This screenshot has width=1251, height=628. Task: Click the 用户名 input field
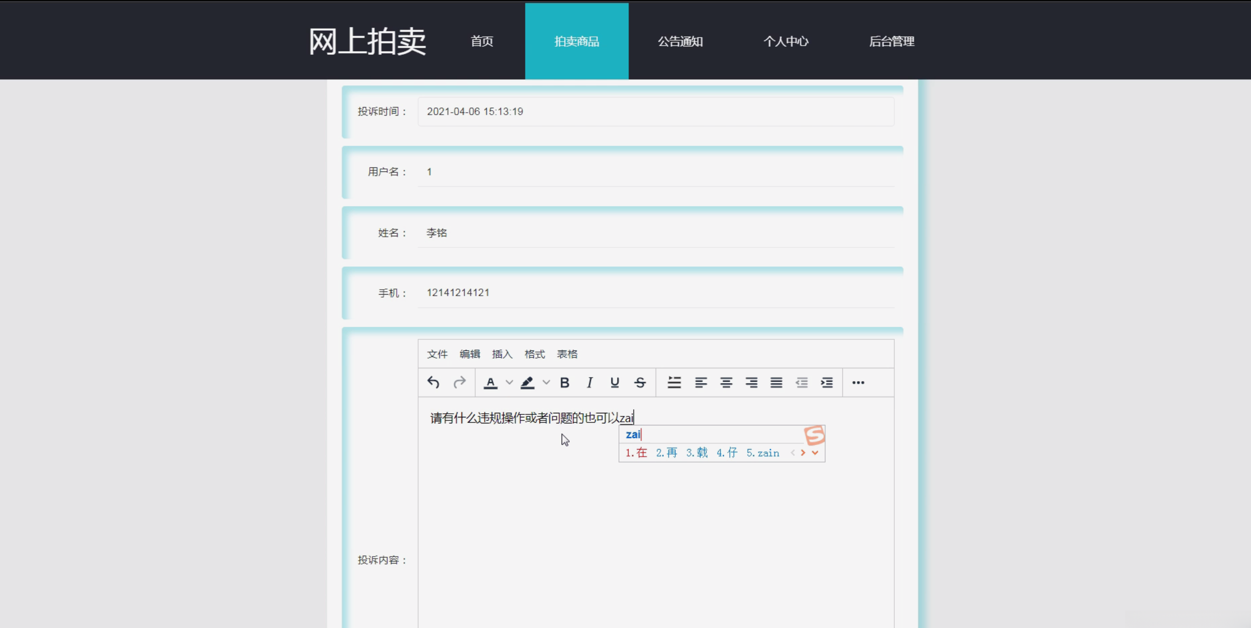point(656,172)
